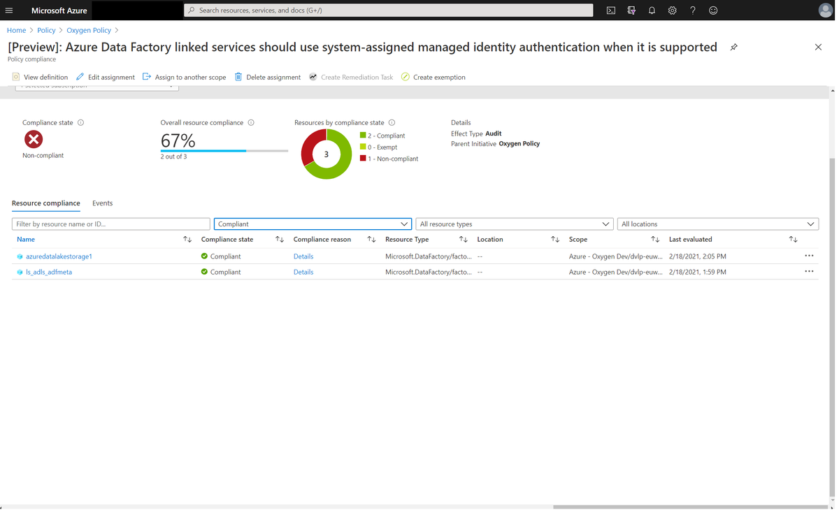
Task: Sort by Last evaluated column arrows
Action: tap(793, 240)
